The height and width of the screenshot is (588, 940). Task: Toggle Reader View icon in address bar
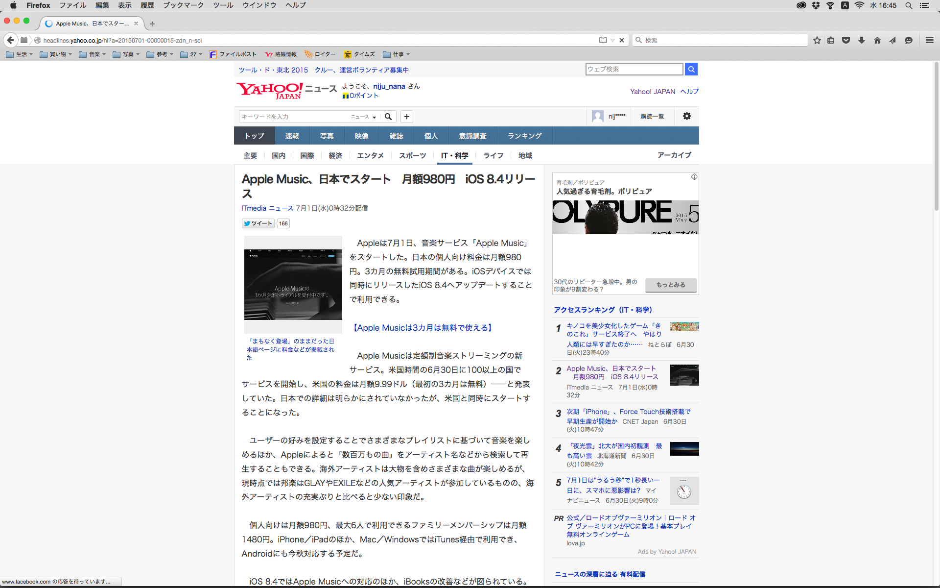(x=603, y=40)
